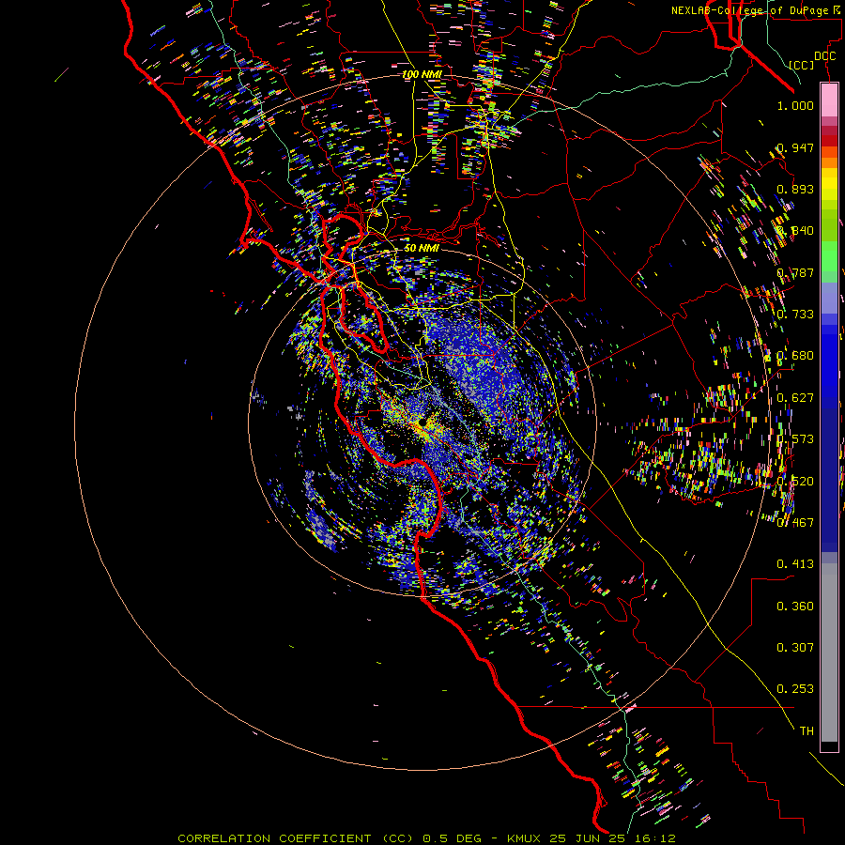Click the 100 NMI range ring label

[422, 74]
